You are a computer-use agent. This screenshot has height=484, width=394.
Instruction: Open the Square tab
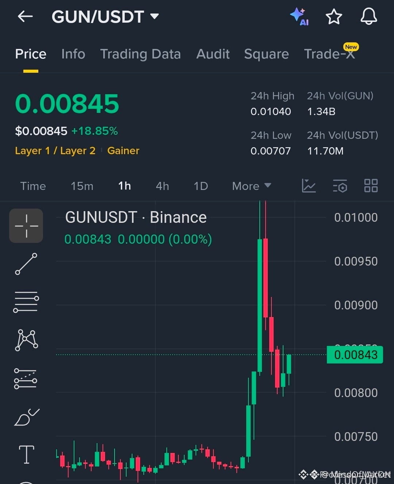(266, 54)
